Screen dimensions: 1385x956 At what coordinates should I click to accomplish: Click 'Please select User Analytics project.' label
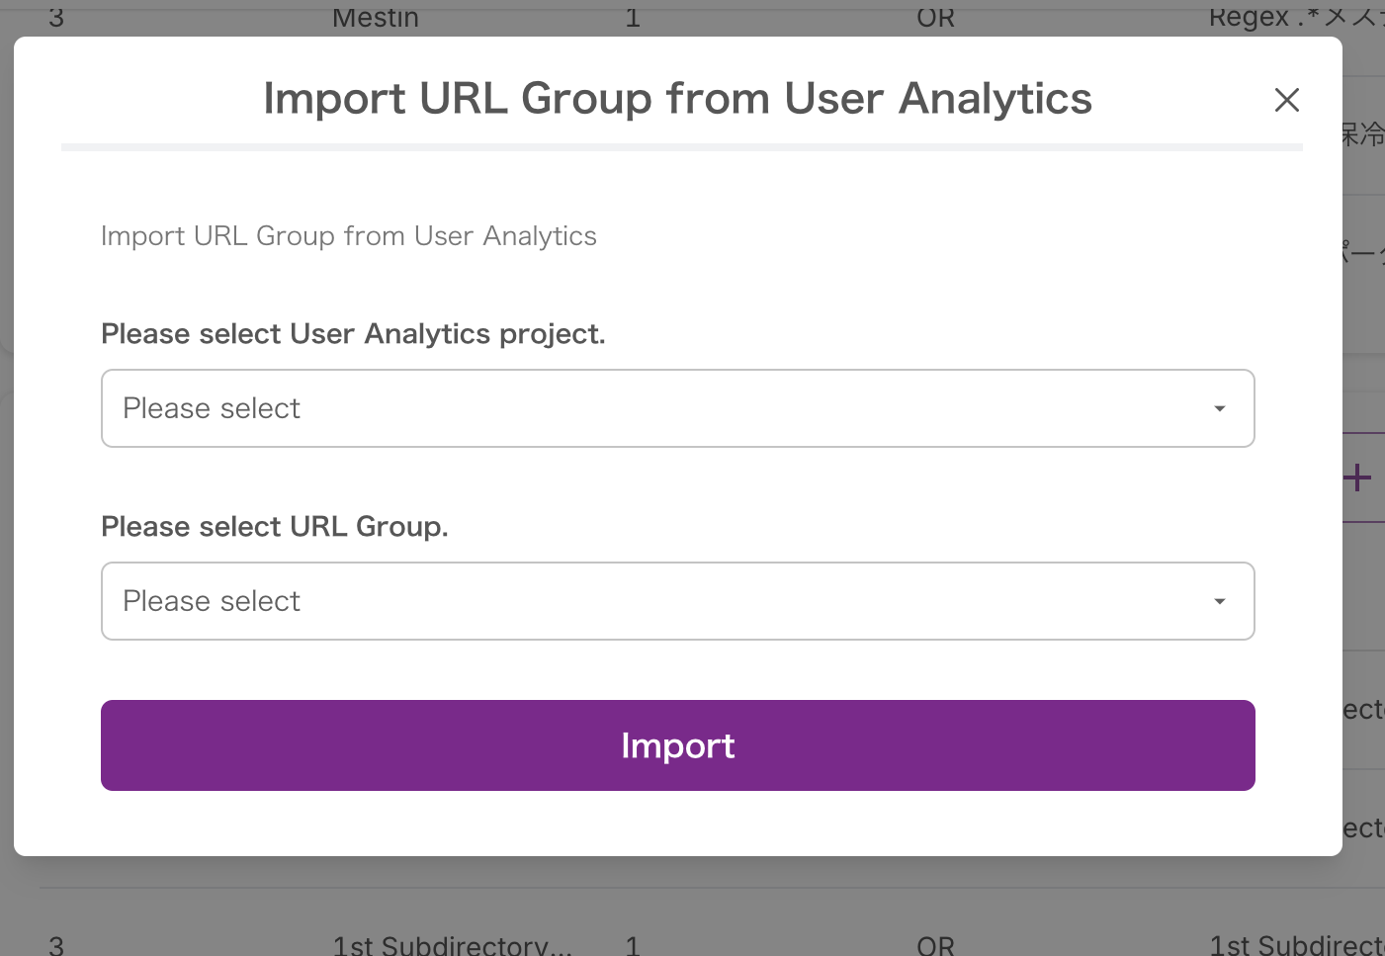353,334
